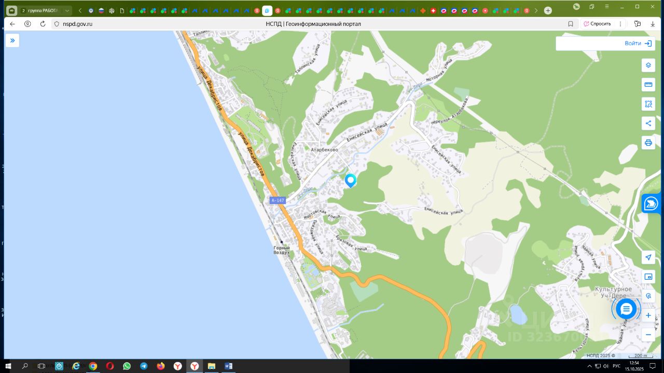Click the Войти login button
Screen dimensions: 664x373
(x=638, y=44)
